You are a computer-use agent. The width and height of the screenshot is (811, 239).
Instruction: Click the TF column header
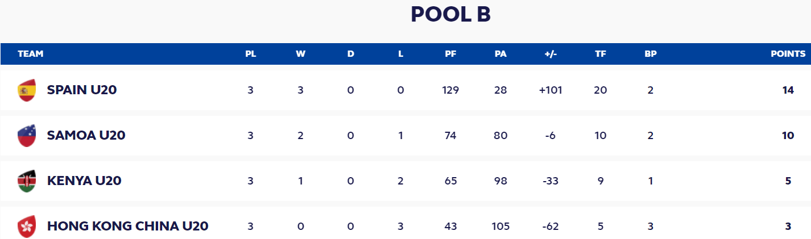click(x=601, y=54)
